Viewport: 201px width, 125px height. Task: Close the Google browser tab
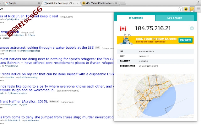coord(39,3)
